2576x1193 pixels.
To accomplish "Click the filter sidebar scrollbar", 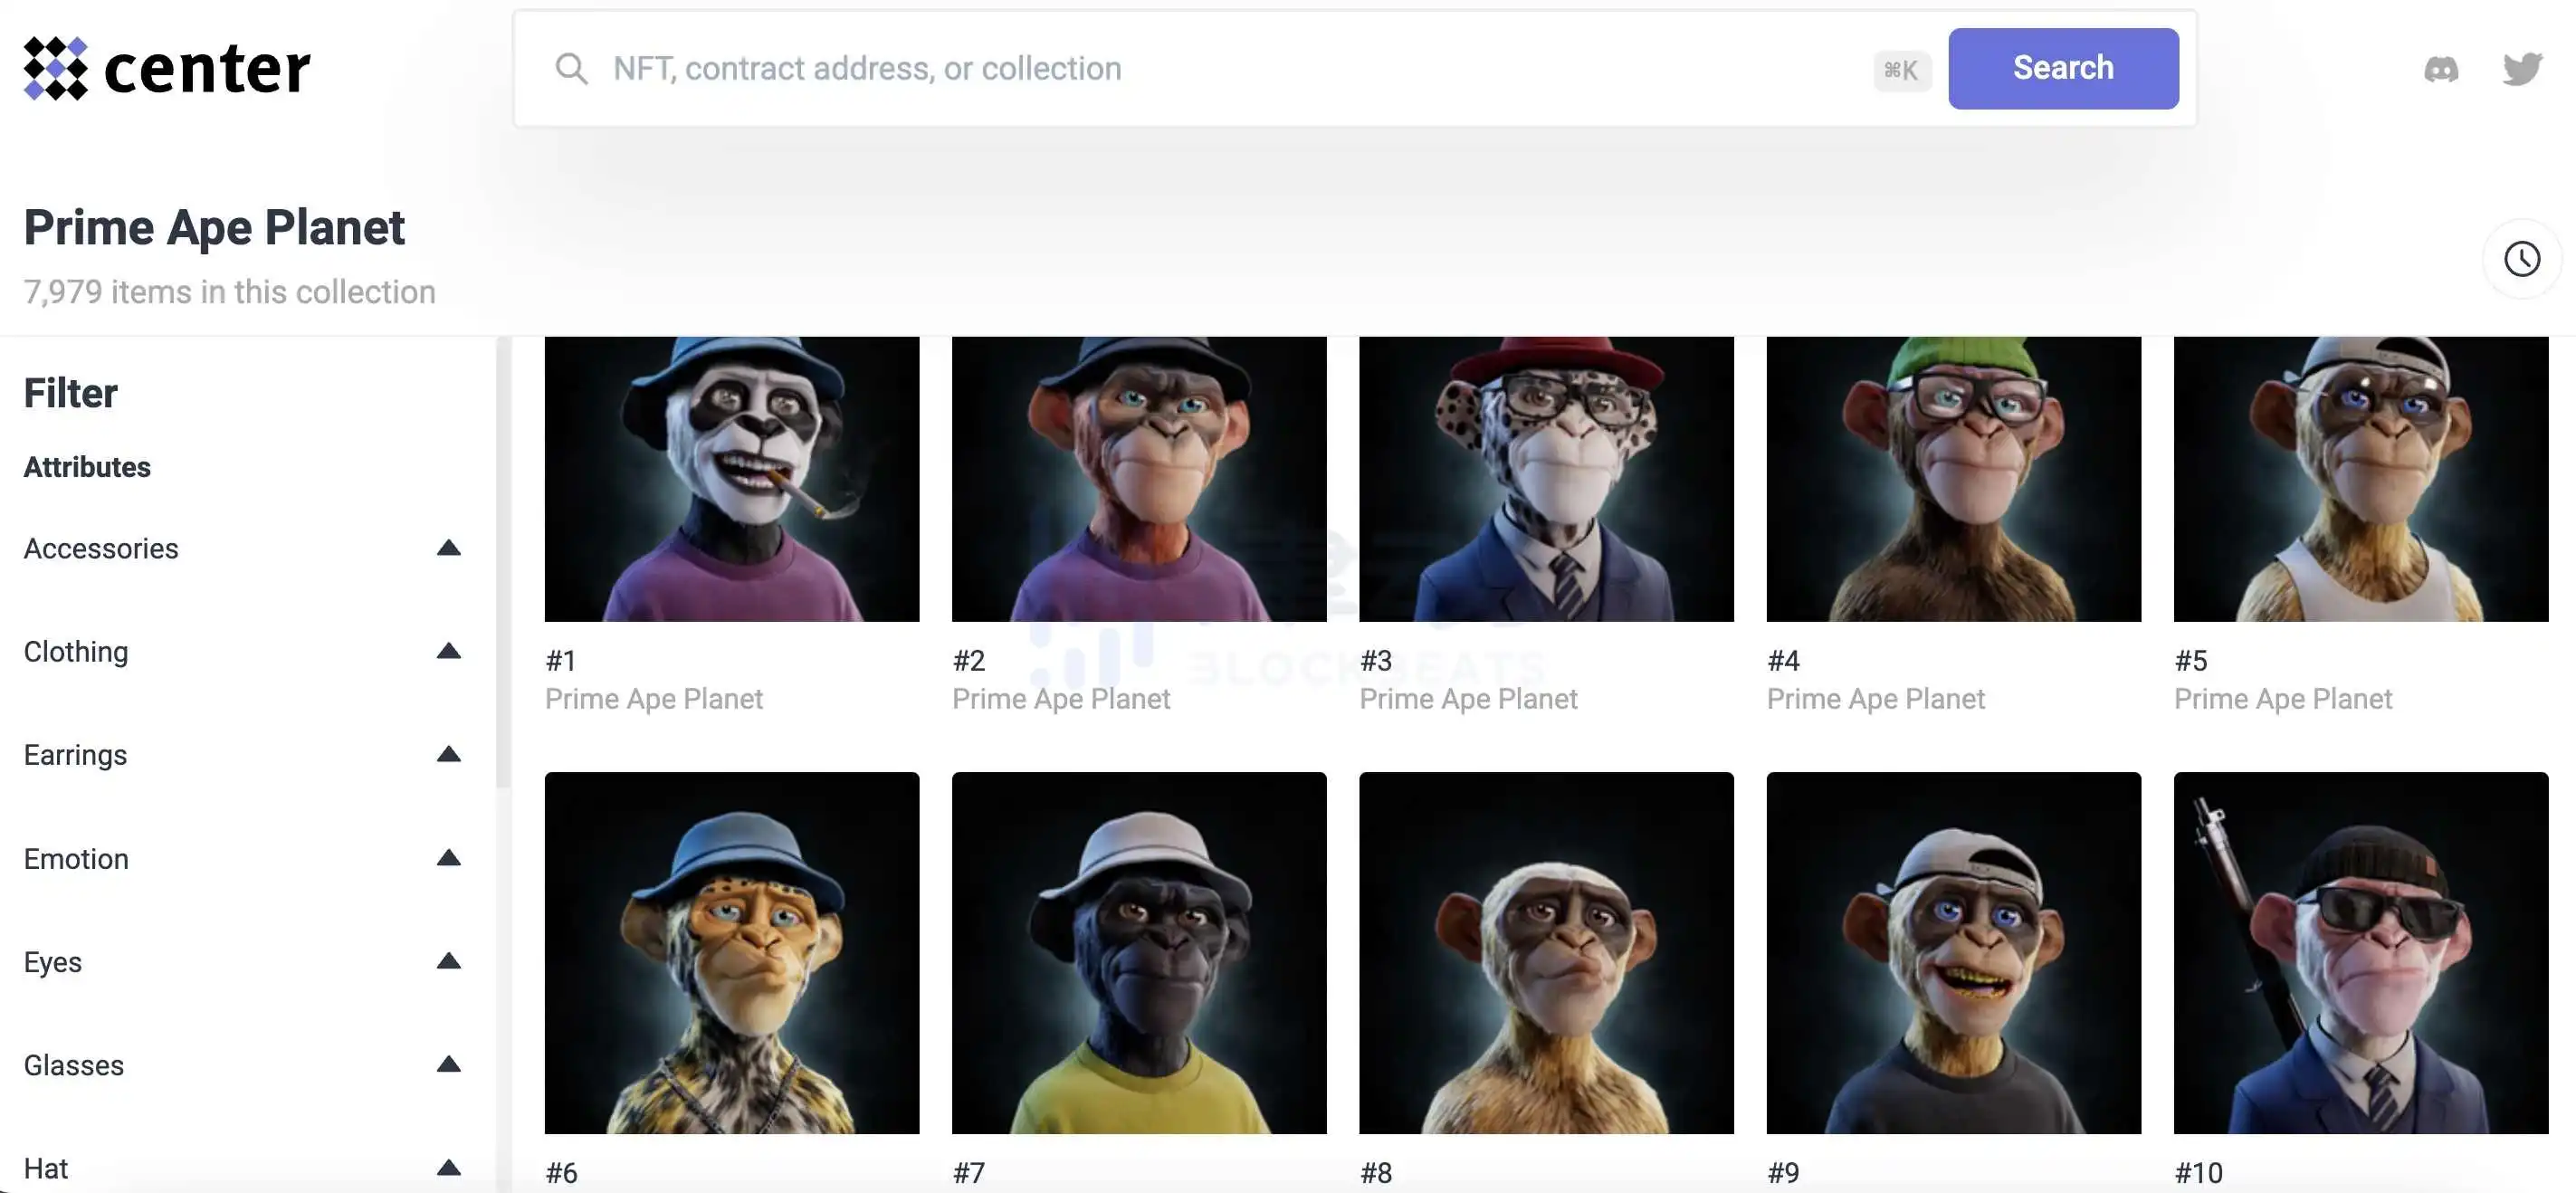I will coord(503,560).
